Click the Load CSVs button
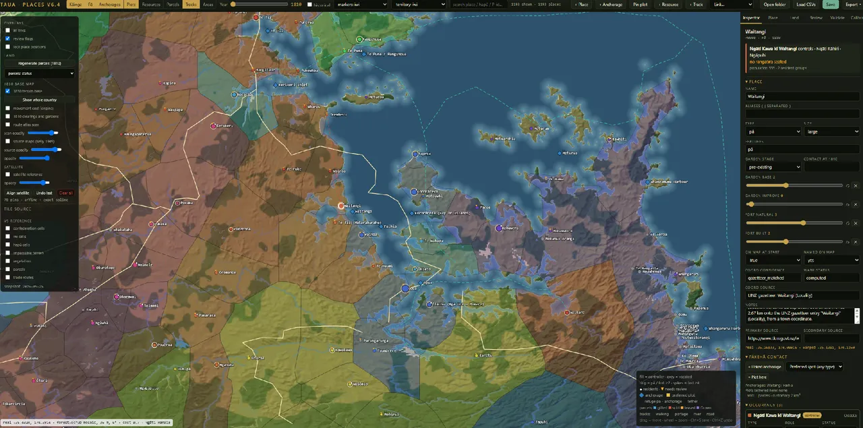863x428 pixels. (x=806, y=4)
